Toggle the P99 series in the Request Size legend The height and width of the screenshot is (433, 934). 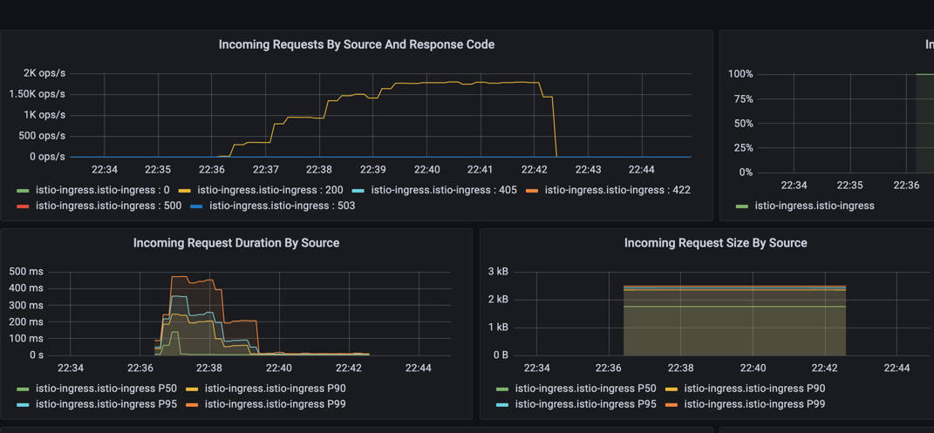(754, 404)
